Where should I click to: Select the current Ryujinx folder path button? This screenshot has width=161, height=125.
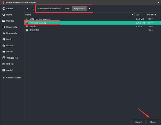coord(79,9)
